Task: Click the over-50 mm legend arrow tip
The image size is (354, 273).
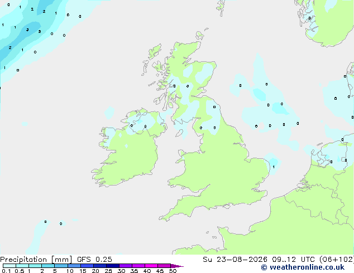Action: coord(177,266)
